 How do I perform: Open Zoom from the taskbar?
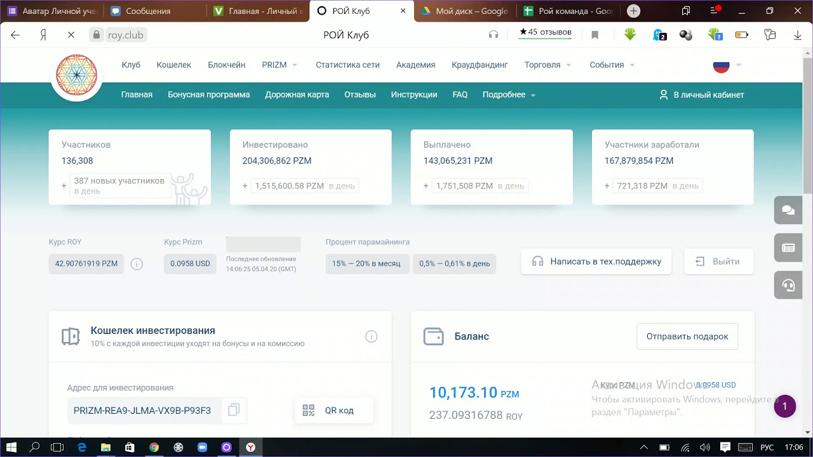click(202, 447)
